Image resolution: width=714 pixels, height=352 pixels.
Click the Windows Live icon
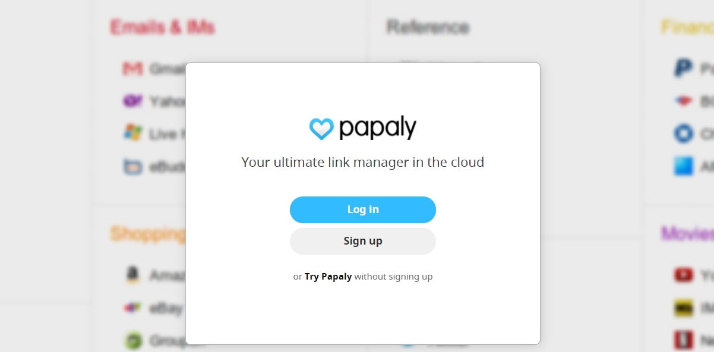click(132, 132)
